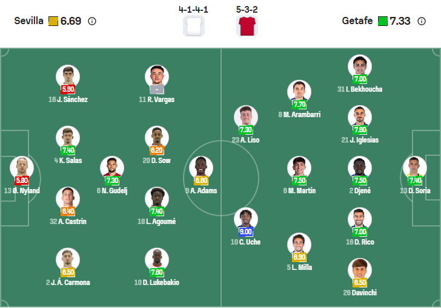Click the info icon beside Sevilla's rating

tap(92, 21)
